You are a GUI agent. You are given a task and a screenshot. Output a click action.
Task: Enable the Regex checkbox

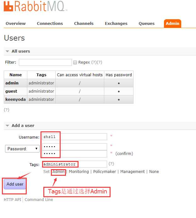point(75,62)
